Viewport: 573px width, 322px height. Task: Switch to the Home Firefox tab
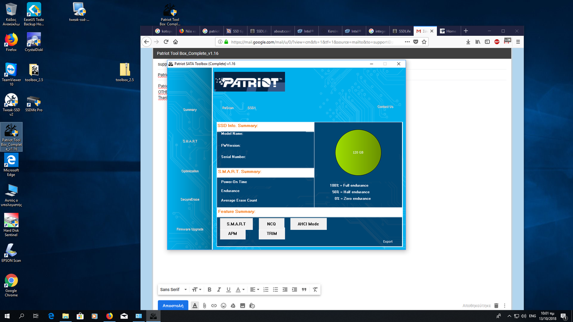(449, 31)
